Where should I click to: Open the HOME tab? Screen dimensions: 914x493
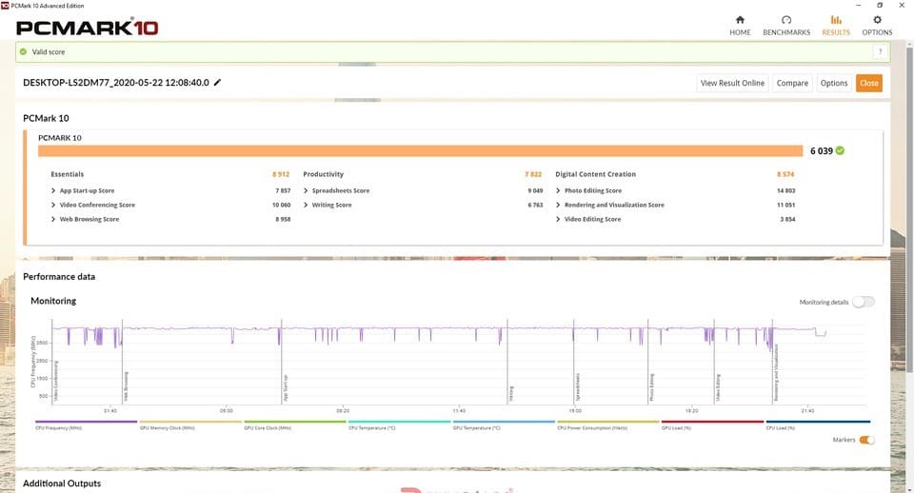(x=740, y=27)
